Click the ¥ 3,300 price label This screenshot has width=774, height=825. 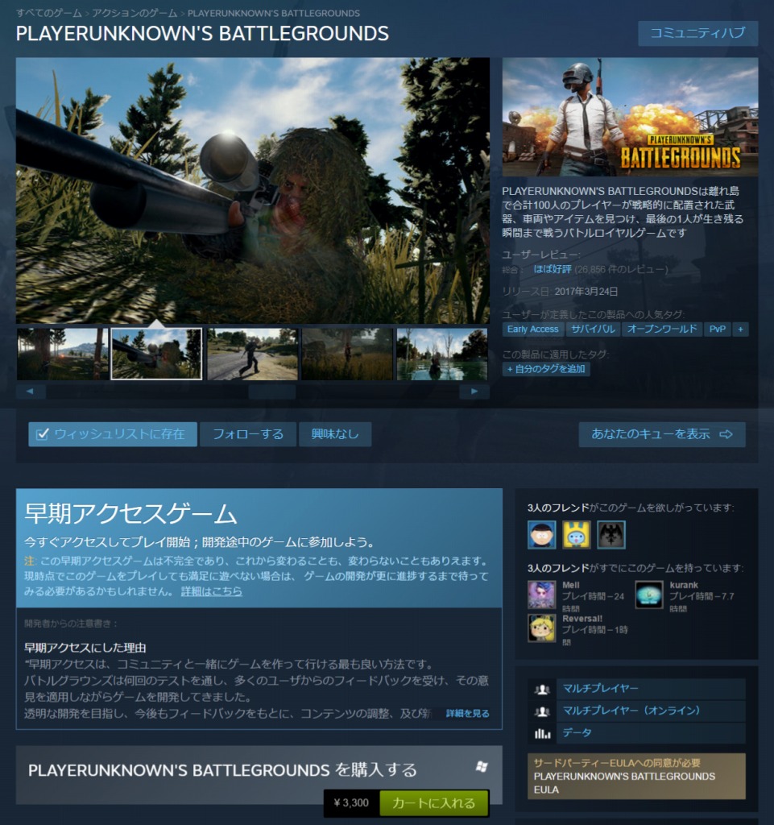pos(351,803)
